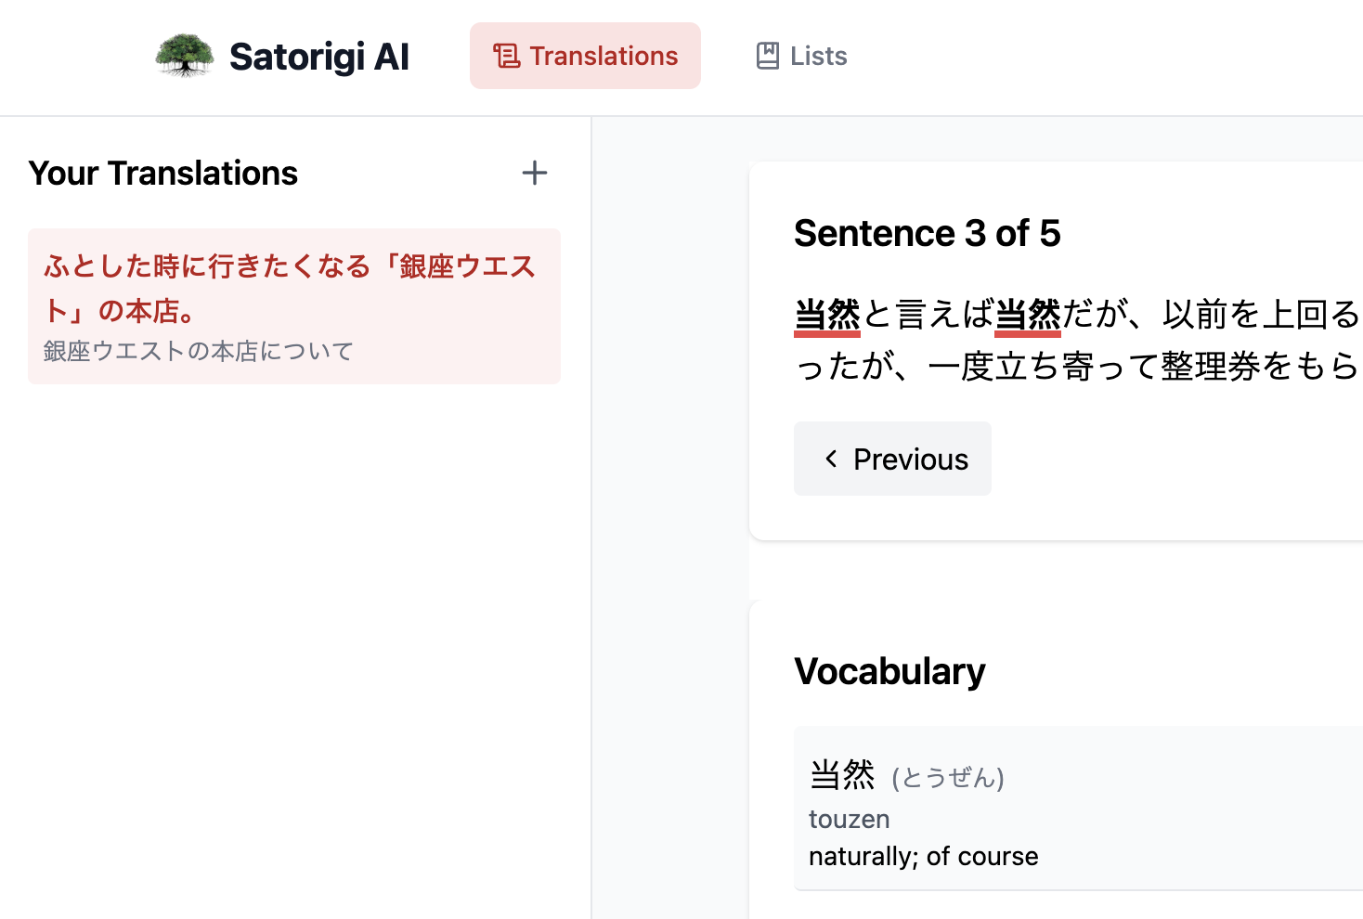Screen dimensions: 1363x919
Task: Go to the Previous sentence
Action: coord(892,459)
